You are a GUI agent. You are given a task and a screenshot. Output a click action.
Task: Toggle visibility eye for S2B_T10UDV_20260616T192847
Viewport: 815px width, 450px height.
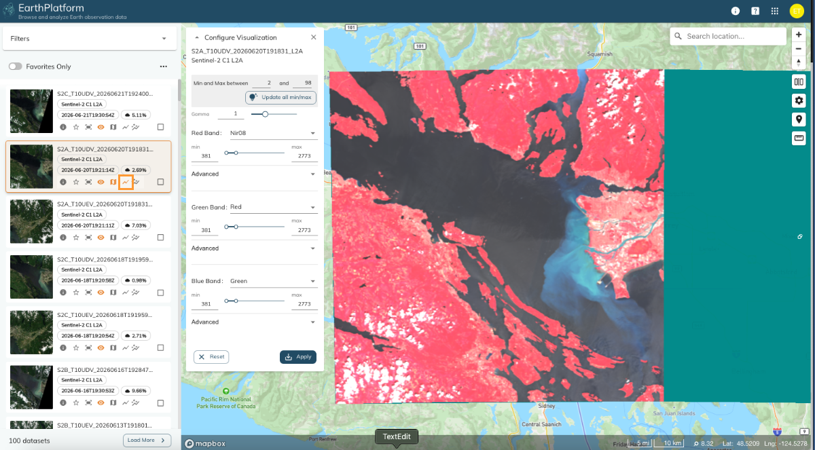[101, 403]
